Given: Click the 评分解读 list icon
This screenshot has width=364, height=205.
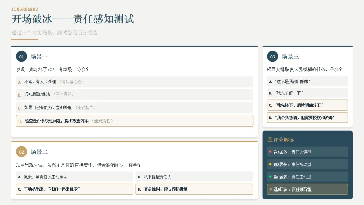Looking at the screenshot, I should pos(270,139).
